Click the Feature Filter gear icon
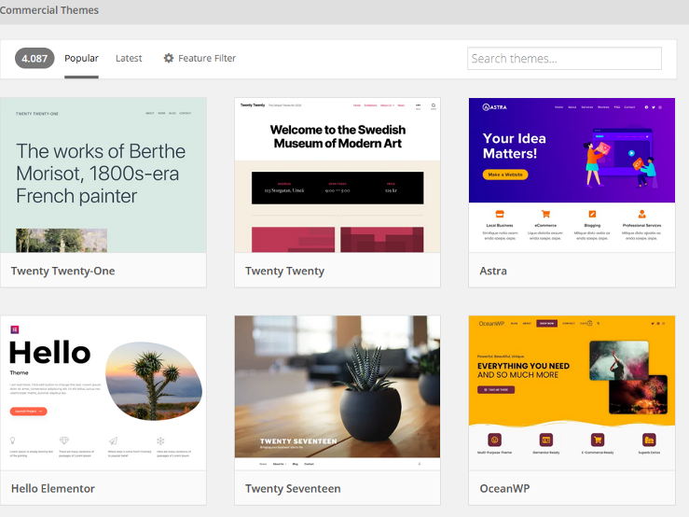 point(169,58)
